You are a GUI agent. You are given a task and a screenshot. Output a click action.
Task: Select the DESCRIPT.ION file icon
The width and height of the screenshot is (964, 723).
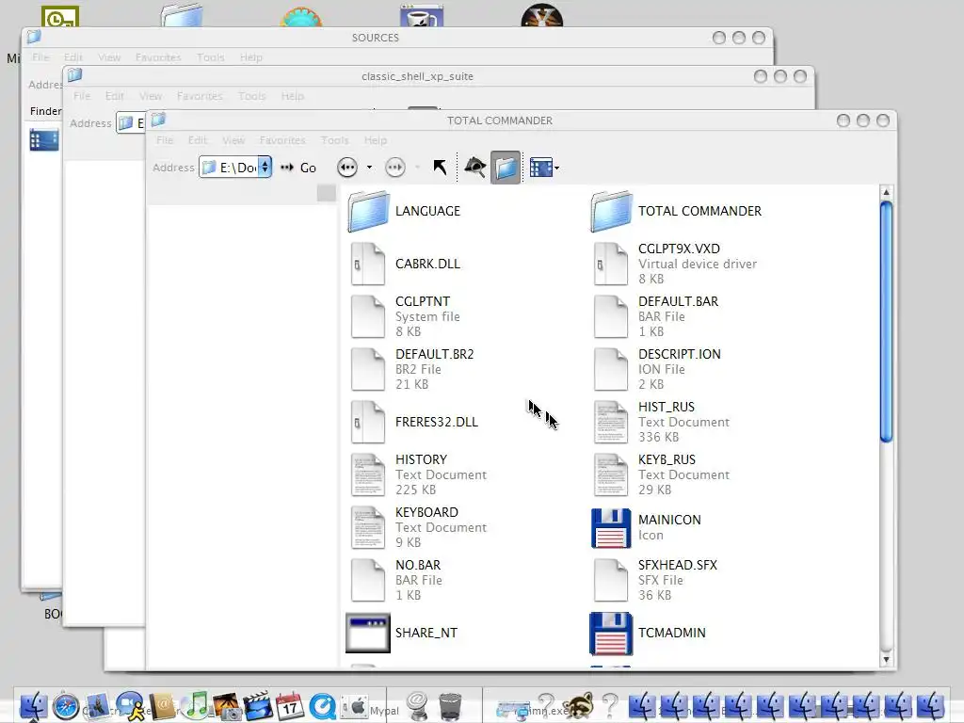(x=610, y=369)
